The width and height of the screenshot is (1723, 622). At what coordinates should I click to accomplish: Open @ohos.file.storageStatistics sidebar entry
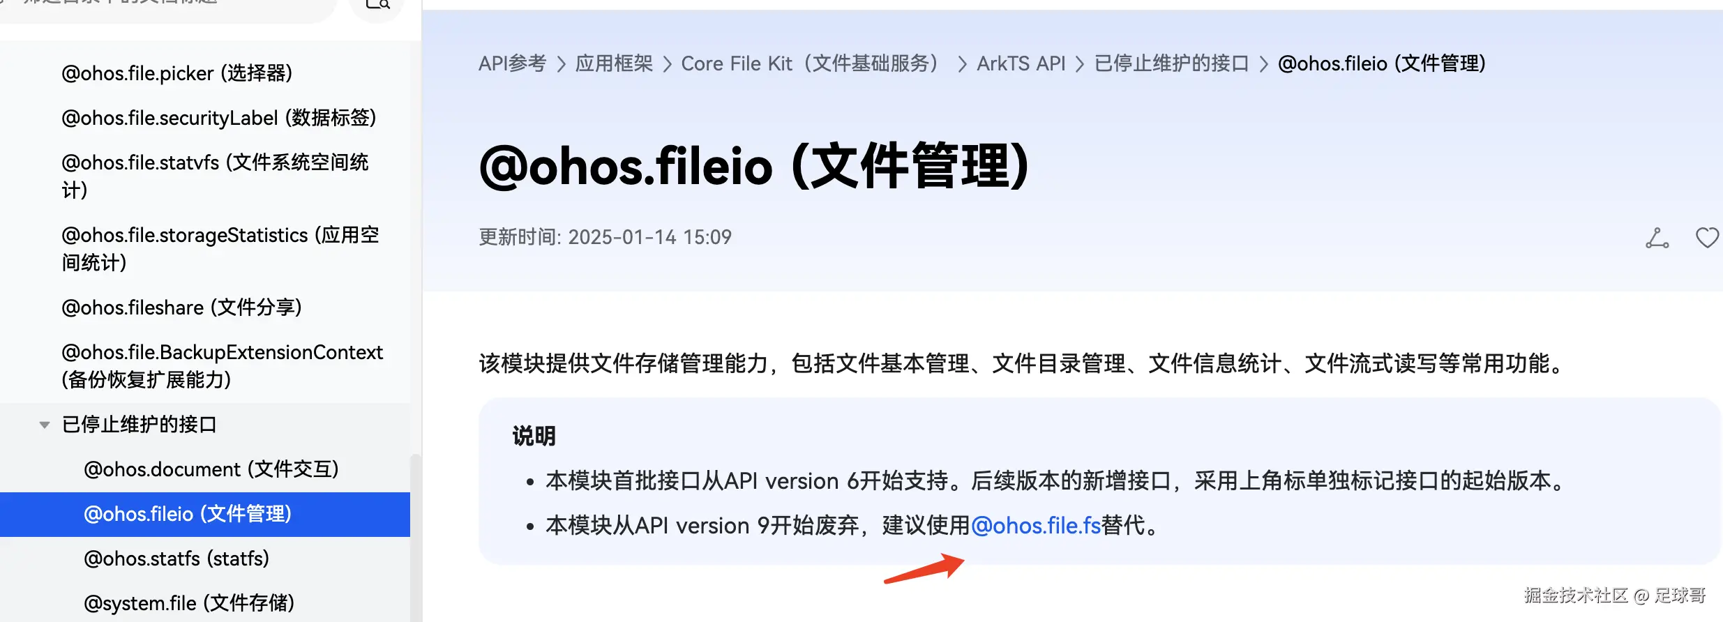[x=220, y=248]
